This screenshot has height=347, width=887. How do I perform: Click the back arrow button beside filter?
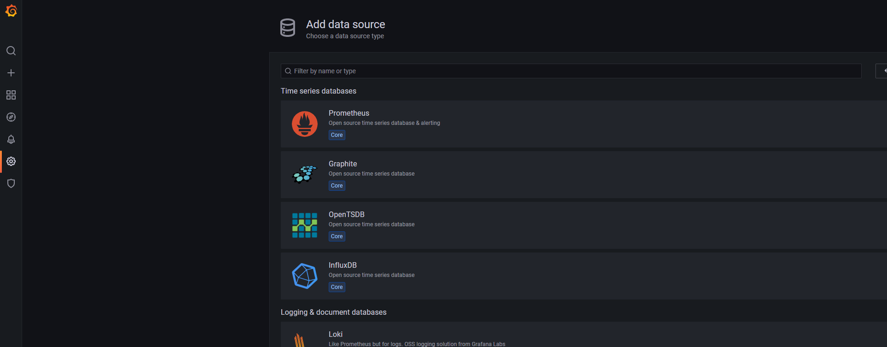pos(882,71)
